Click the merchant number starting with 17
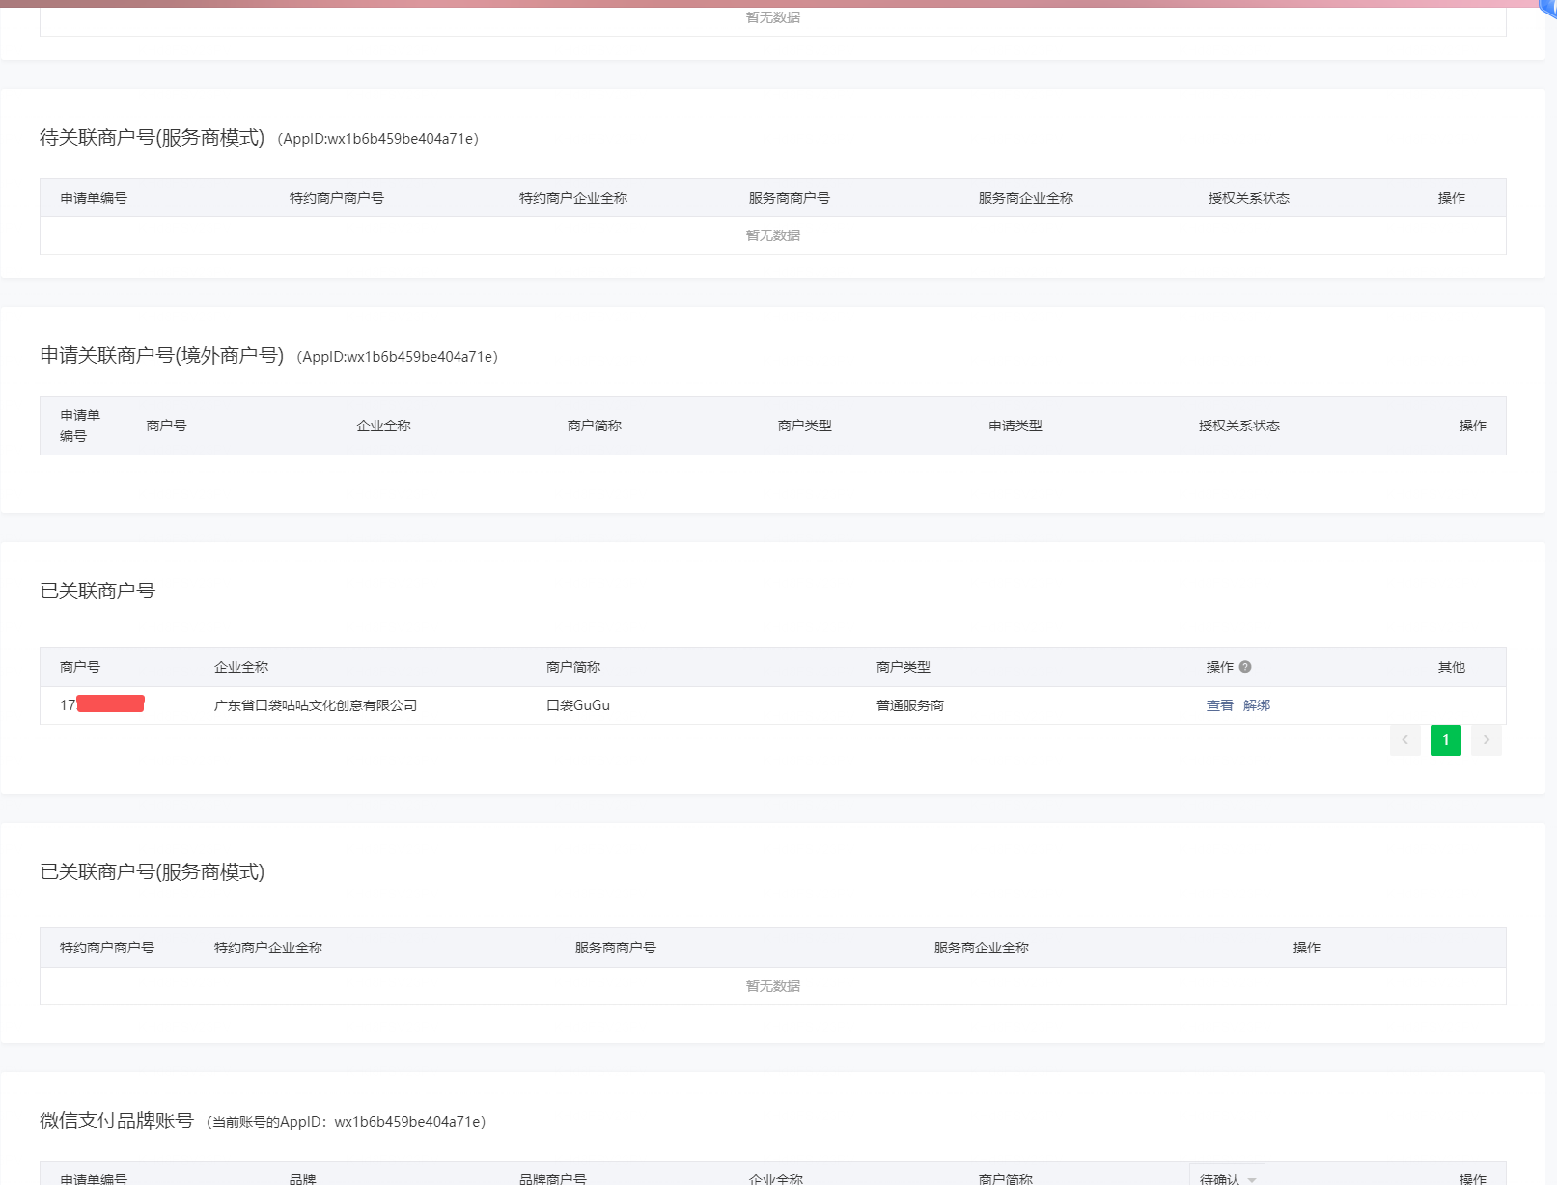Screen dimensions: 1557x1185 (x=102, y=704)
